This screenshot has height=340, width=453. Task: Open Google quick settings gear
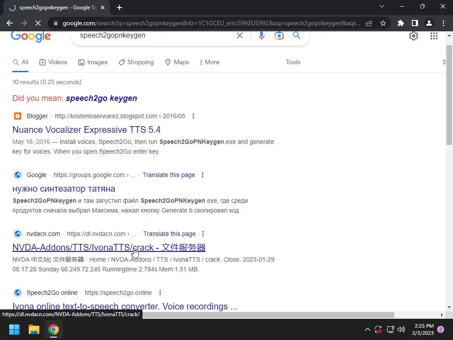414,36
